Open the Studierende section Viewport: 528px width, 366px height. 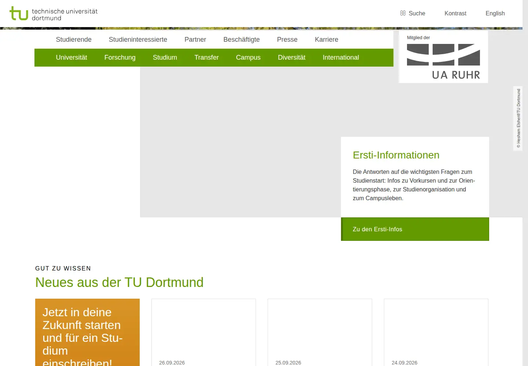click(x=74, y=40)
